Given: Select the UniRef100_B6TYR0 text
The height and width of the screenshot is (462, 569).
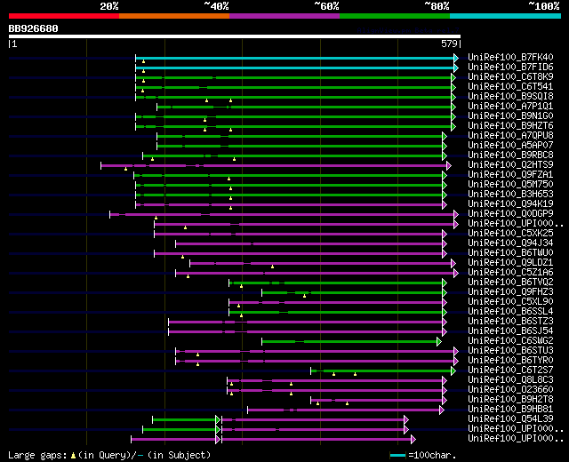Looking at the screenshot, I should 510,361.
